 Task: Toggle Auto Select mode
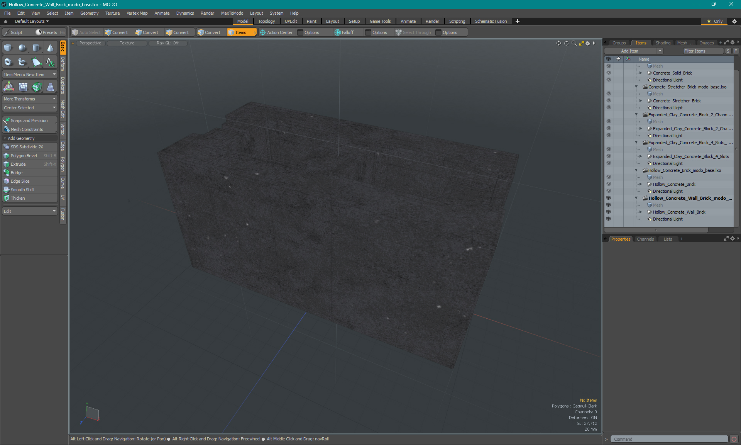(86, 32)
